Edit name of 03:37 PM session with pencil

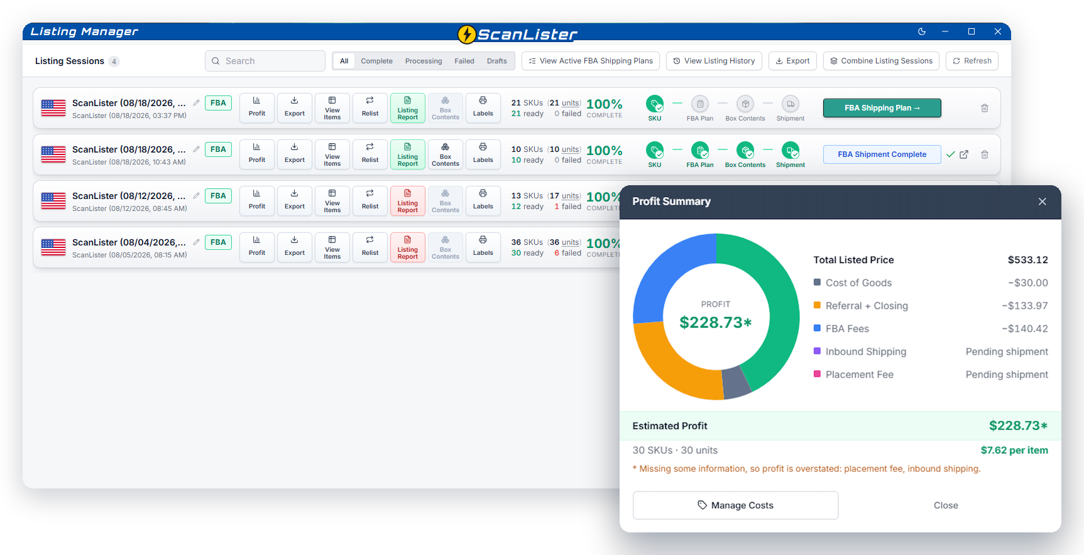(x=197, y=102)
